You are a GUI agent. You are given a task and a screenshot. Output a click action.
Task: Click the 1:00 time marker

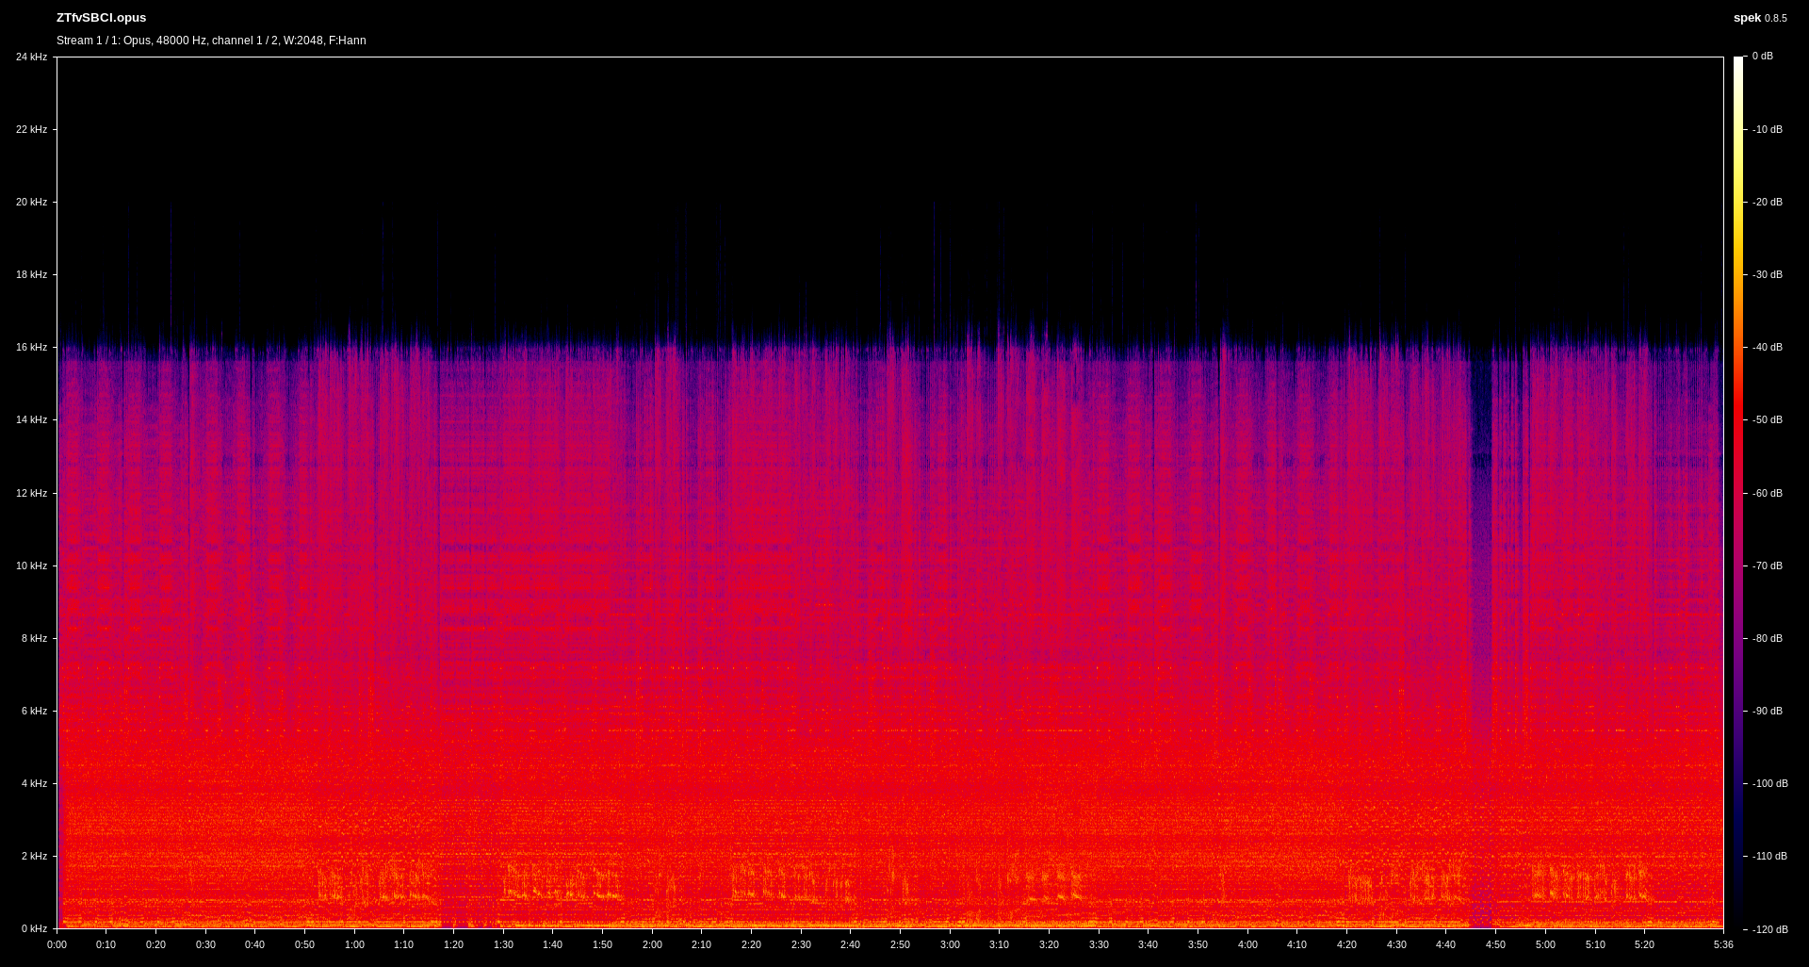coord(354,945)
